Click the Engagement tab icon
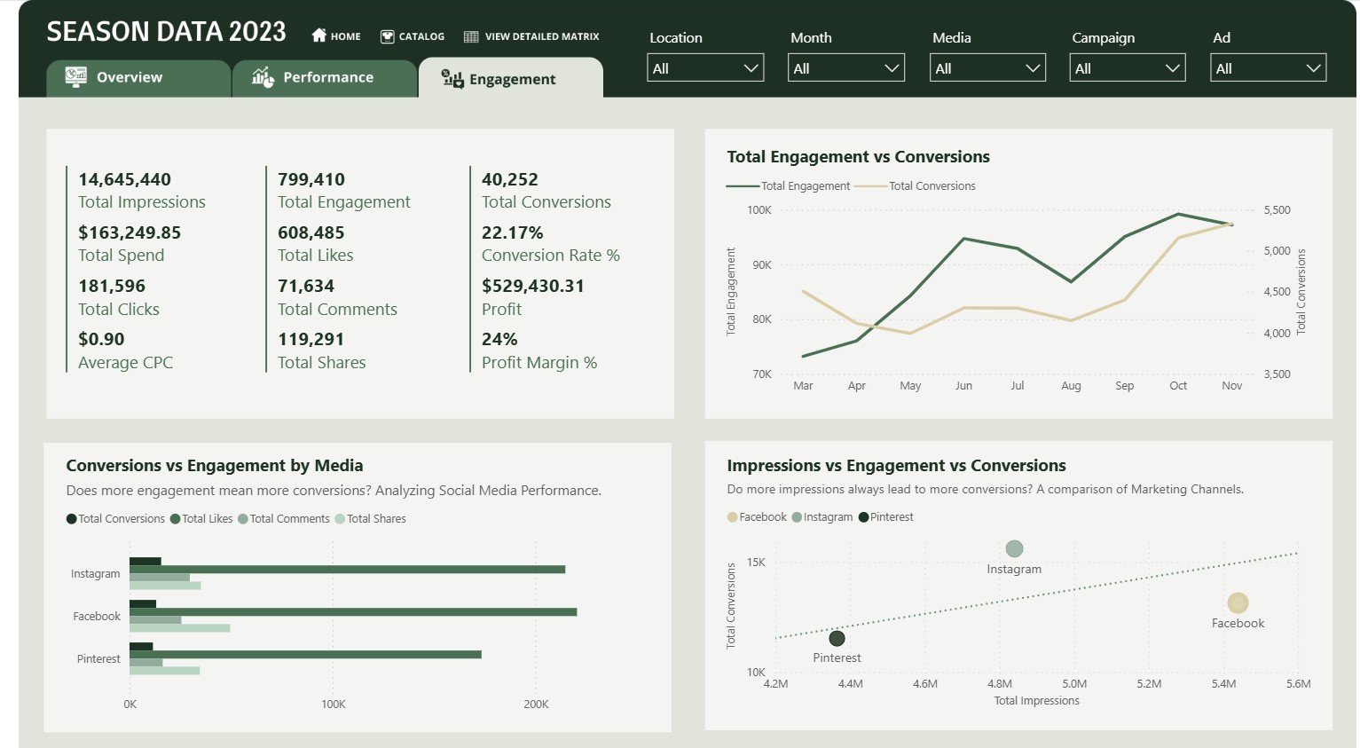This screenshot has height=748, width=1360. click(452, 79)
